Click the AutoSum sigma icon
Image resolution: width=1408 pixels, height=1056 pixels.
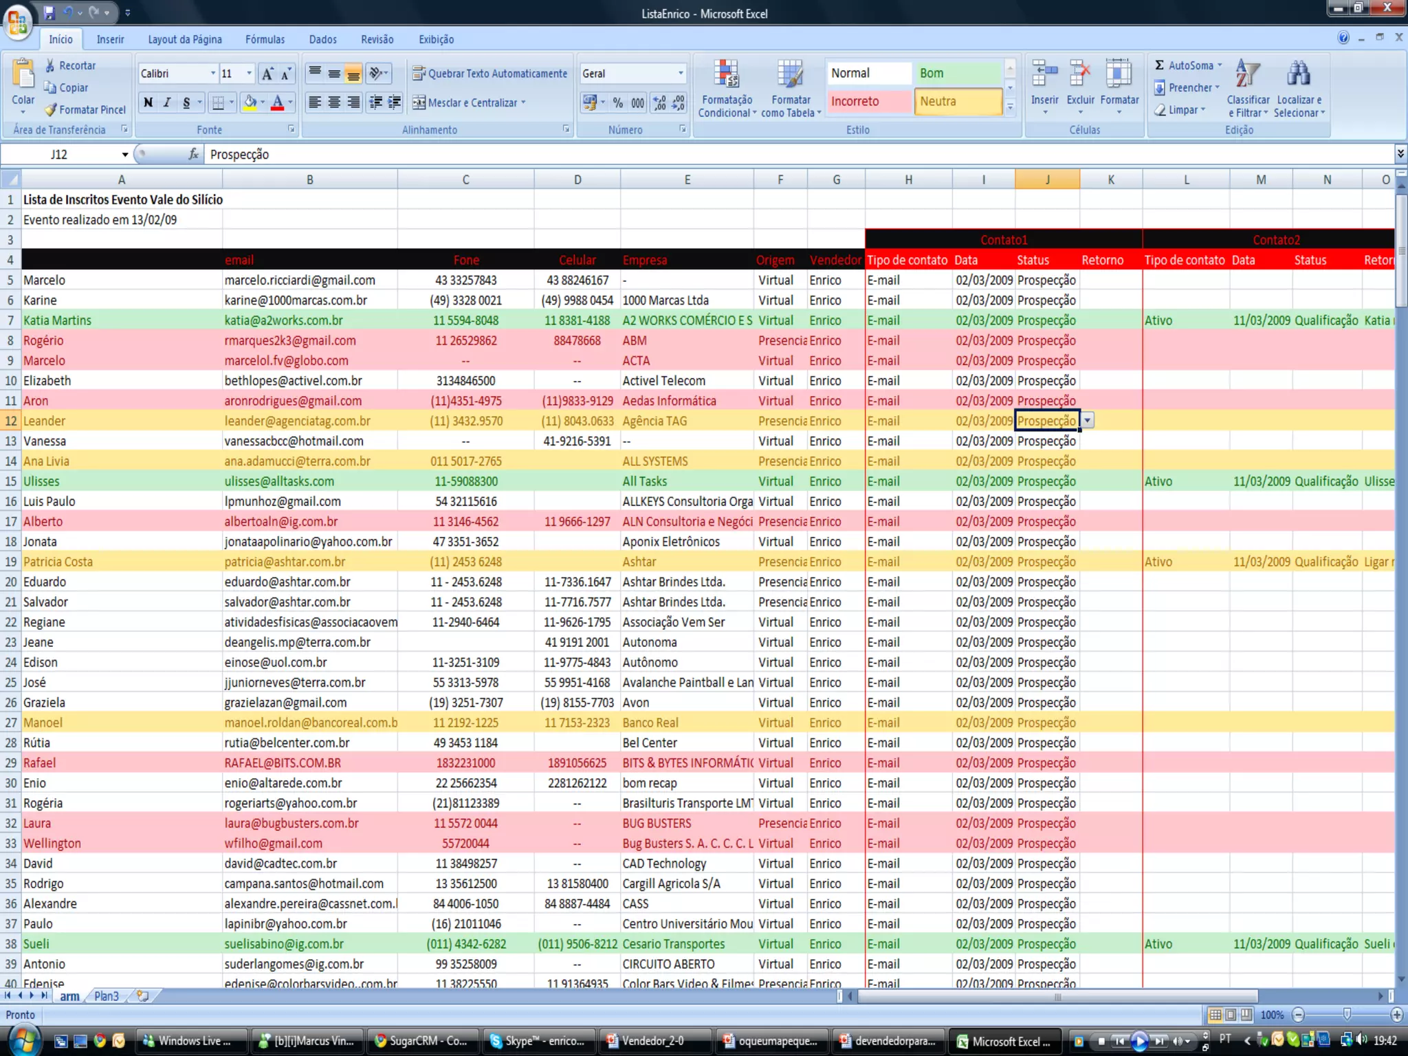1160,65
